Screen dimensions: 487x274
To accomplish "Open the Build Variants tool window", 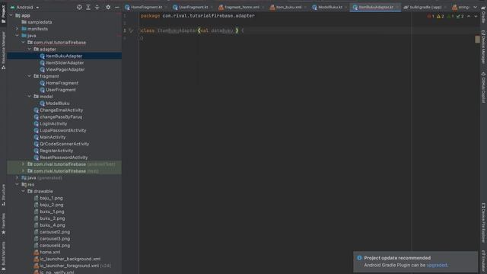I will click(3, 256).
